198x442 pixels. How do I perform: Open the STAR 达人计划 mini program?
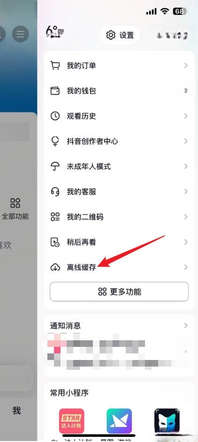tap(71, 421)
